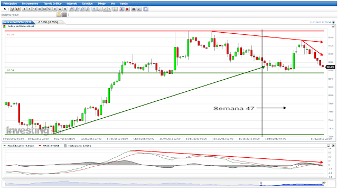Screen dimensions: 338x190
Task: Click the first zoom magnifier icon
Action: pos(71,9)
